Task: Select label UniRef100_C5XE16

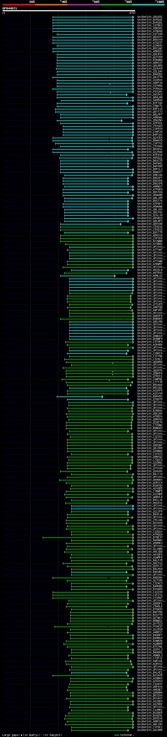Action: [150, 227]
